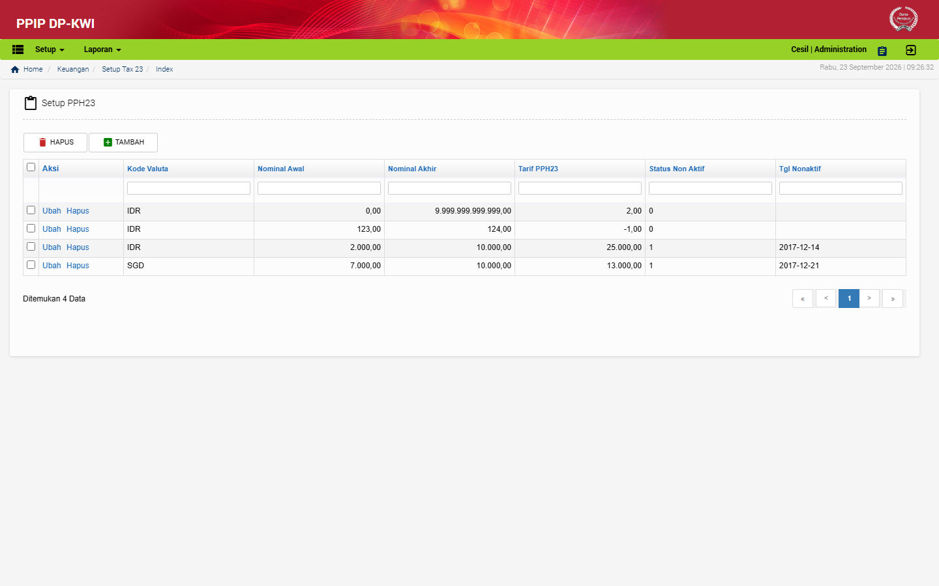Expand the Setup dropdown menu
This screenshot has width=939, height=586.
tap(50, 49)
